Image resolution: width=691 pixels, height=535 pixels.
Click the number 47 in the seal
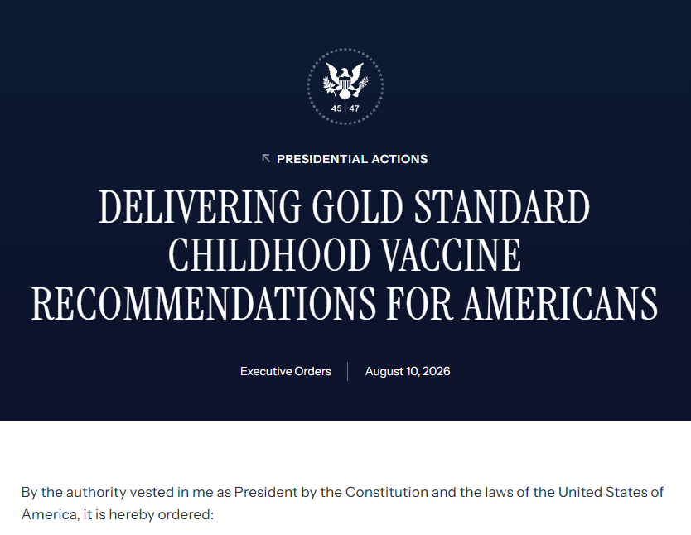[355, 108]
